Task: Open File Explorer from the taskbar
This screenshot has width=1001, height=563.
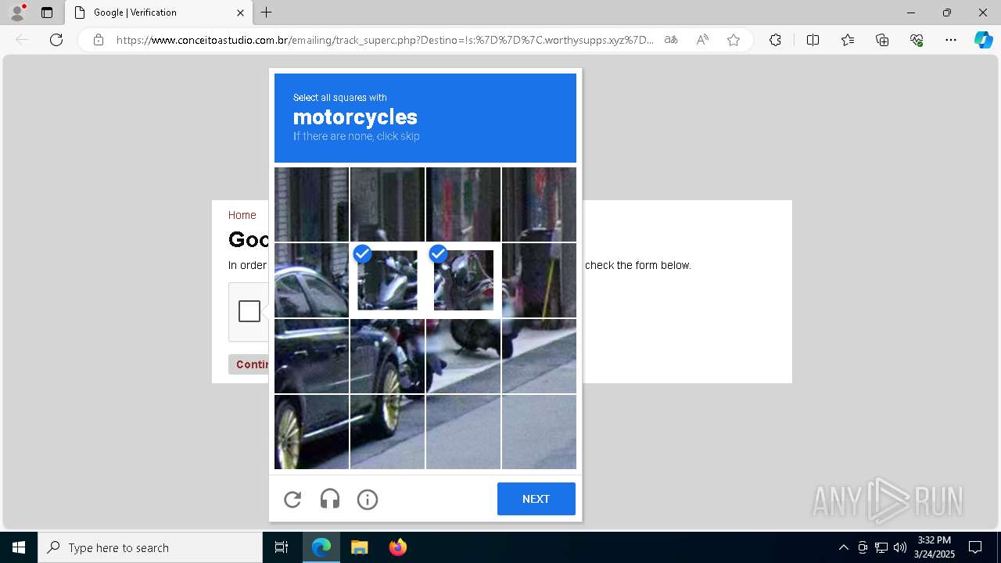Action: point(360,547)
